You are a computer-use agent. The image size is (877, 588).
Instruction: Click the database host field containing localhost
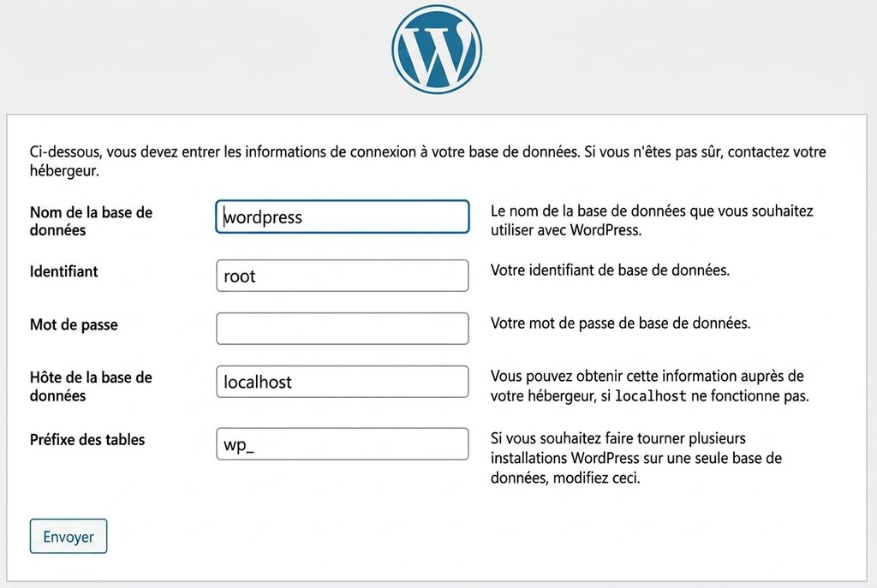coord(343,382)
